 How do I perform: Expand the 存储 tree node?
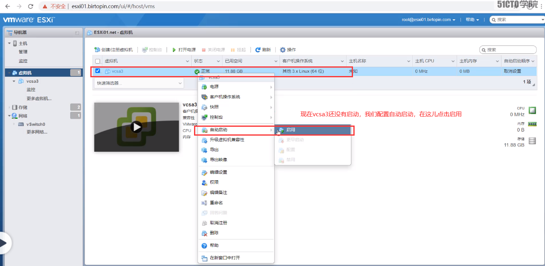pyautogui.click(x=9, y=107)
